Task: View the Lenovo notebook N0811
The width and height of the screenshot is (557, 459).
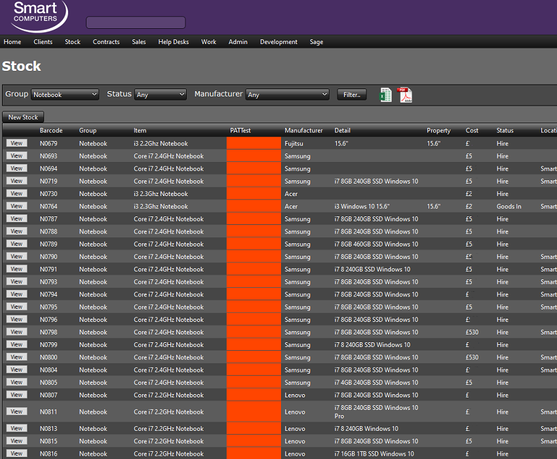Action: click(16, 412)
